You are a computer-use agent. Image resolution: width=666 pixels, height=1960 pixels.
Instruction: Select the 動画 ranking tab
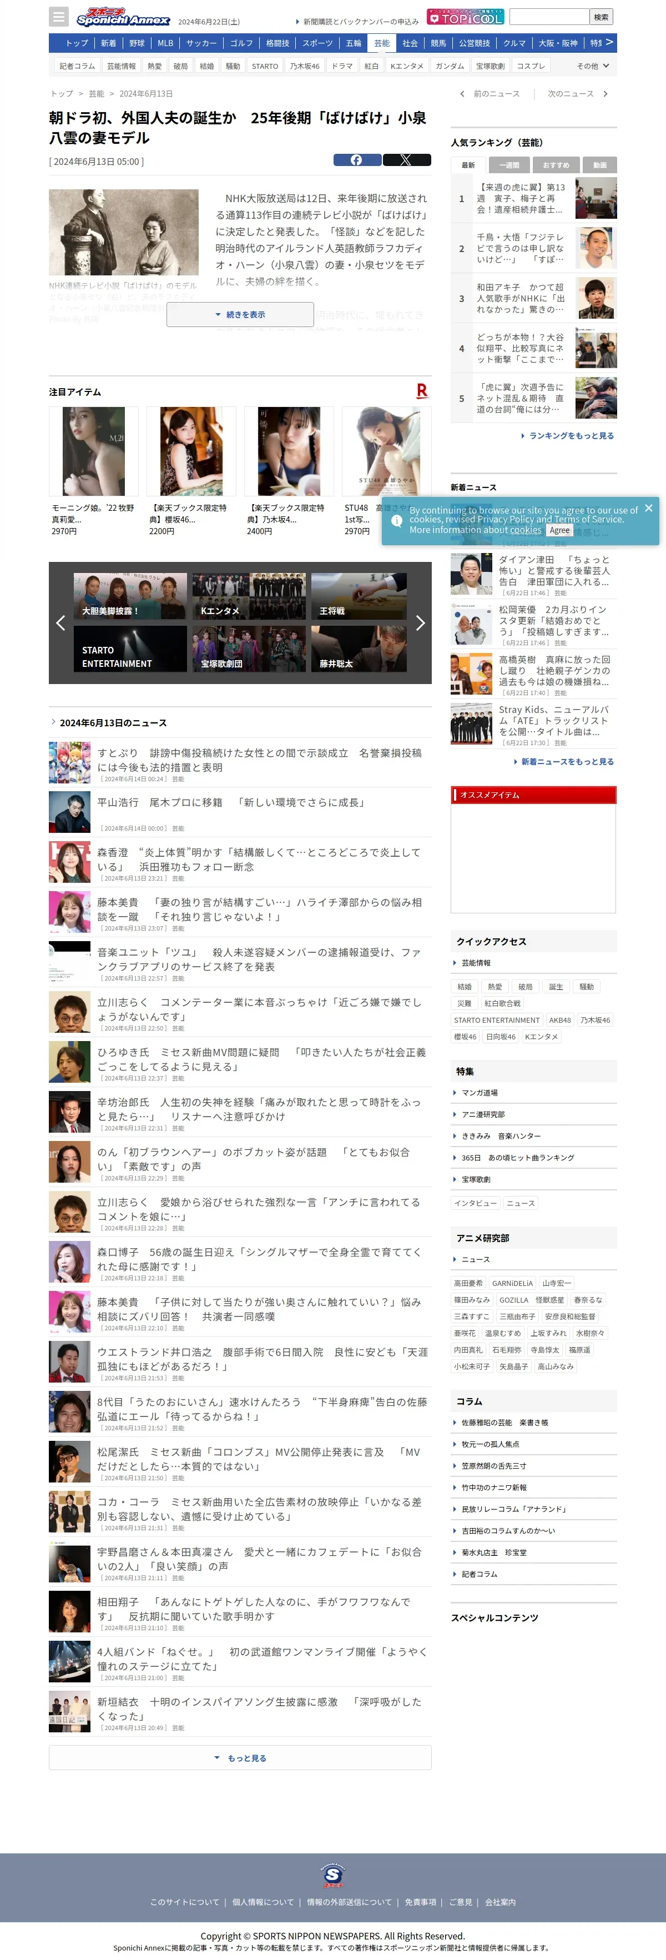pos(600,165)
